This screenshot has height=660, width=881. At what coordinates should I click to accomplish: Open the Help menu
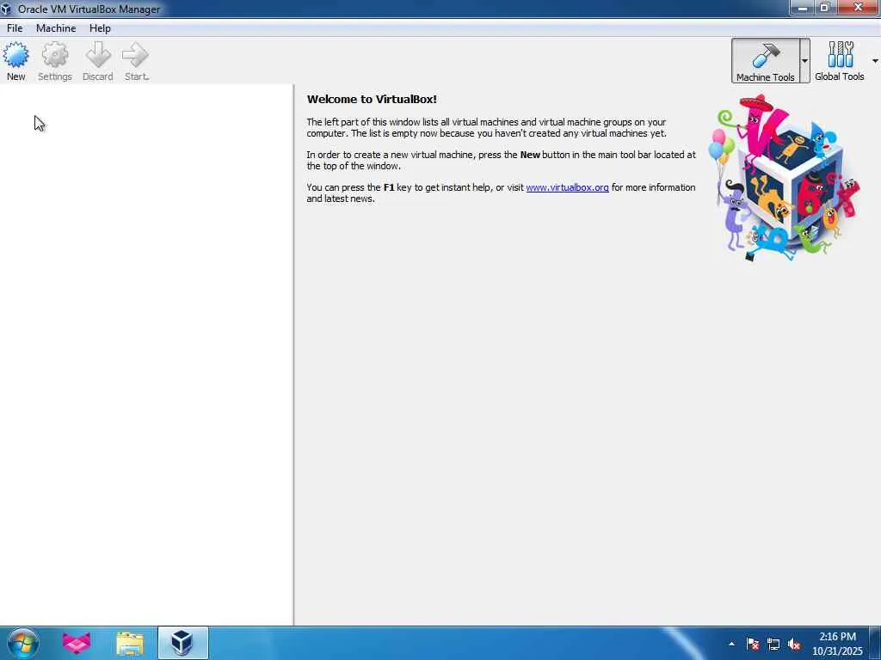tap(100, 28)
